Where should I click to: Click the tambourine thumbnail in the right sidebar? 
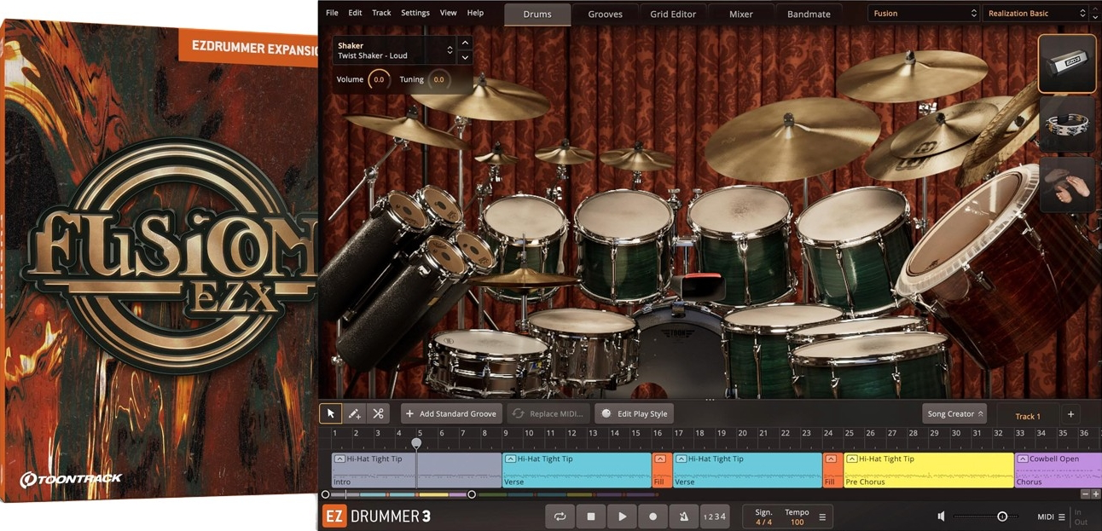1067,123
